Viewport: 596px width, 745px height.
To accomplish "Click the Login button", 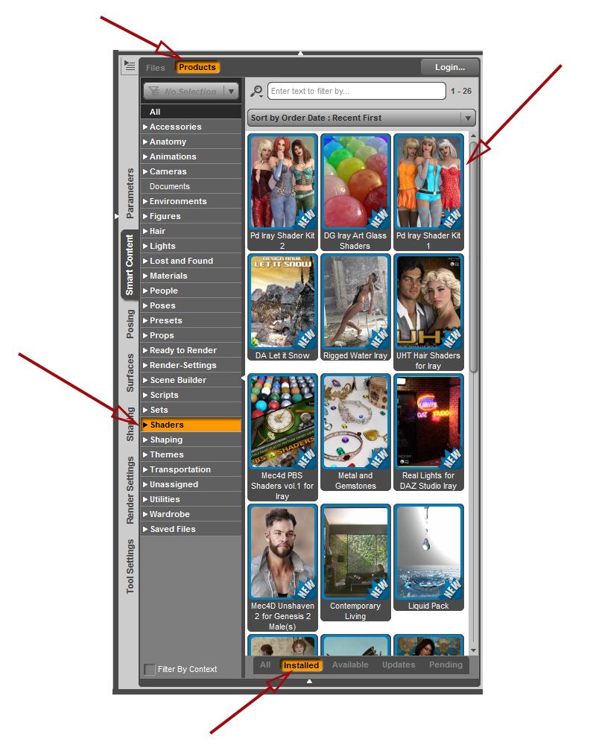I will click(448, 66).
